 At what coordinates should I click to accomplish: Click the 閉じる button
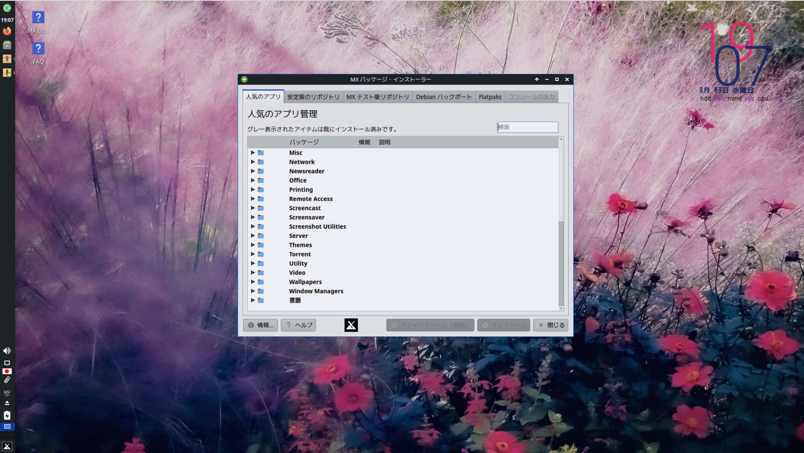(x=551, y=325)
